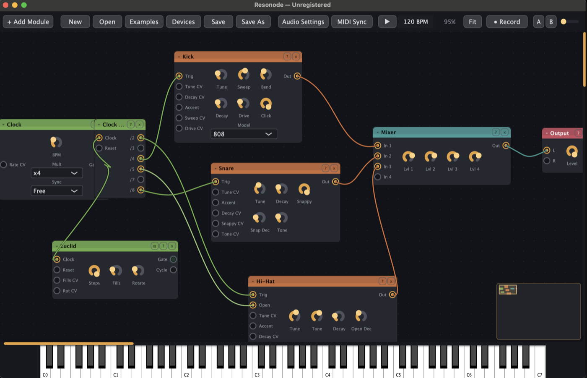Open help for the Hi-Hat module
Viewport: 587px width, 378px height.
[382, 281]
